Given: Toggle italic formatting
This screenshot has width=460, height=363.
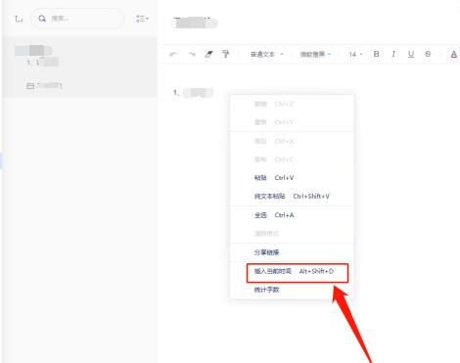Looking at the screenshot, I should pyautogui.click(x=393, y=54).
